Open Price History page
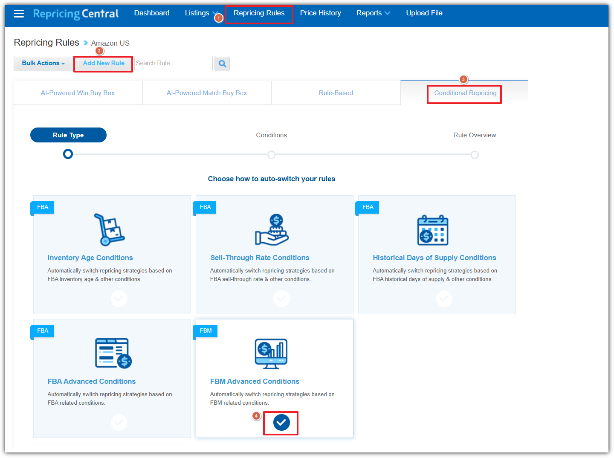 pyautogui.click(x=320, y=13)
